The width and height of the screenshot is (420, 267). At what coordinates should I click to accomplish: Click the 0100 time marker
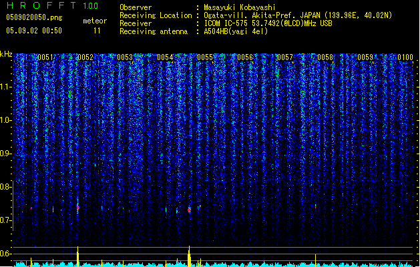[405, 57]
